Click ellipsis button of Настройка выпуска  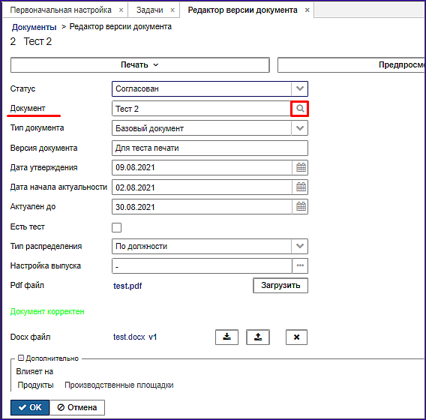(300, 265)
